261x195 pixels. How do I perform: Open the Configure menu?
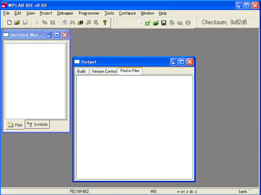pos(127,13)
